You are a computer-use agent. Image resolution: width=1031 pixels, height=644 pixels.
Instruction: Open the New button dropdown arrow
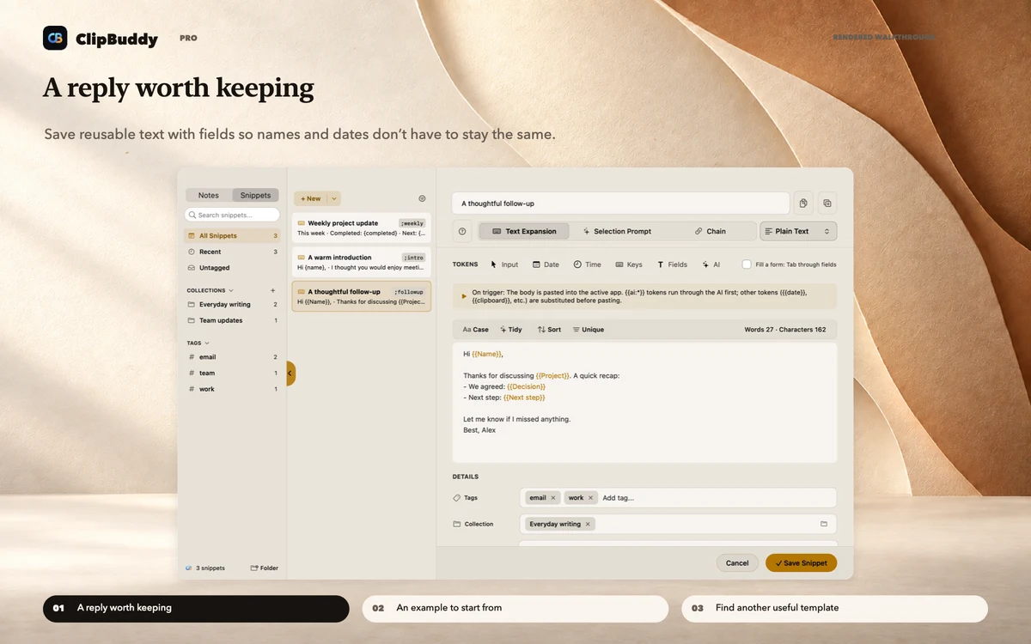coord(335,198)
